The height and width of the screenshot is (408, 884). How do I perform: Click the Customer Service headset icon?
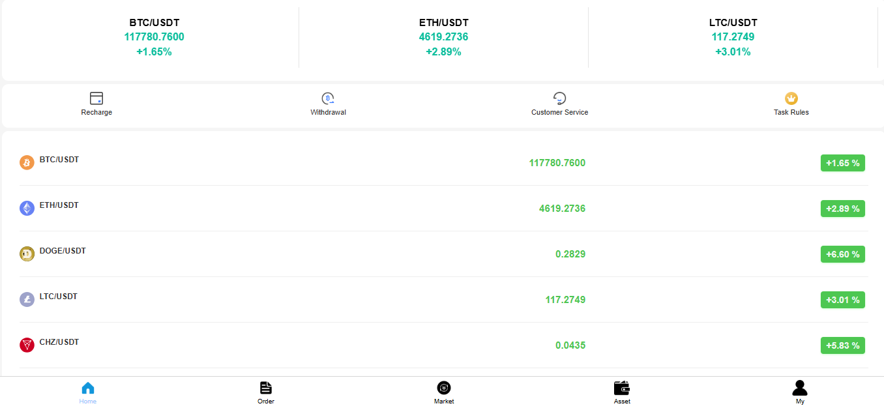tap(559, 98)
